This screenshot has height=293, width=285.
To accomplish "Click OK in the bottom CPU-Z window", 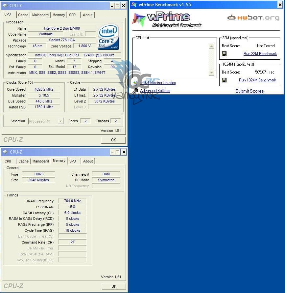I will coord(114,286).
